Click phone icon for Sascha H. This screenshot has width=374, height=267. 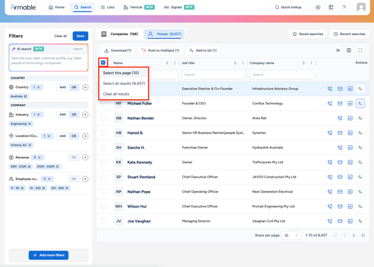340,148
